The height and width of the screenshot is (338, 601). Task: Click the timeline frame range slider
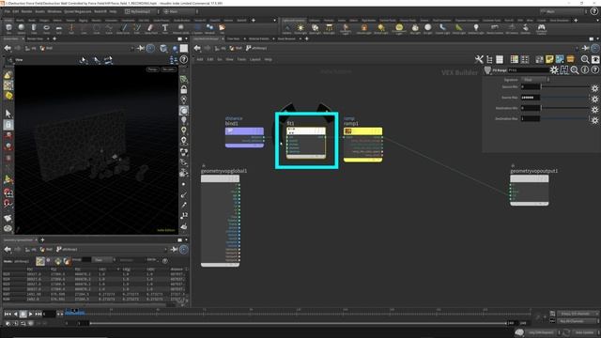tap(299, 323)
